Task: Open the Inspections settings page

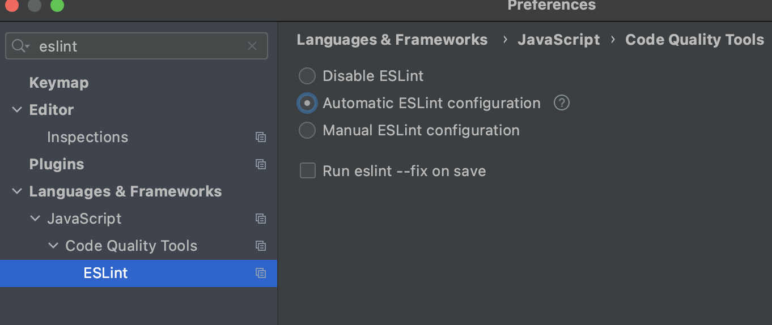Action: click(87, 137)
